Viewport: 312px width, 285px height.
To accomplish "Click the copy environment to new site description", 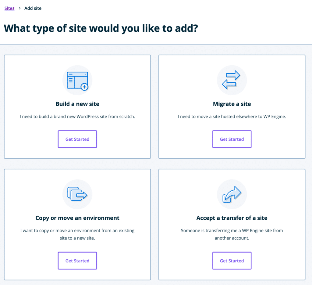I will (x=77, y=234).
